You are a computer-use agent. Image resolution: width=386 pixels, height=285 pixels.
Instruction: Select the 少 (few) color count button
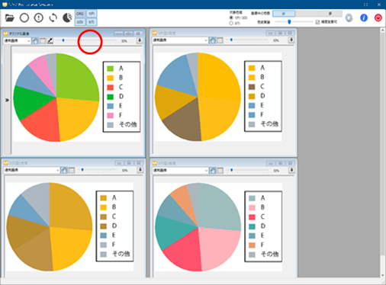click(284, 14)
